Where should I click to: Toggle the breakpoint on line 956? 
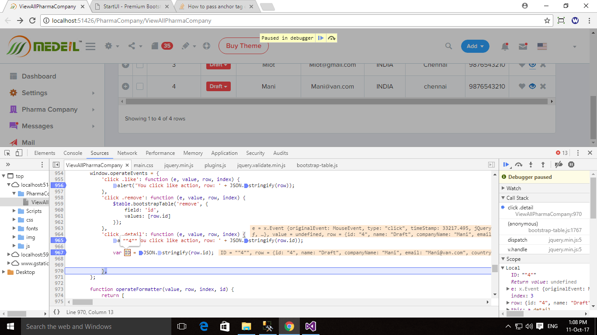click(59, 185)
